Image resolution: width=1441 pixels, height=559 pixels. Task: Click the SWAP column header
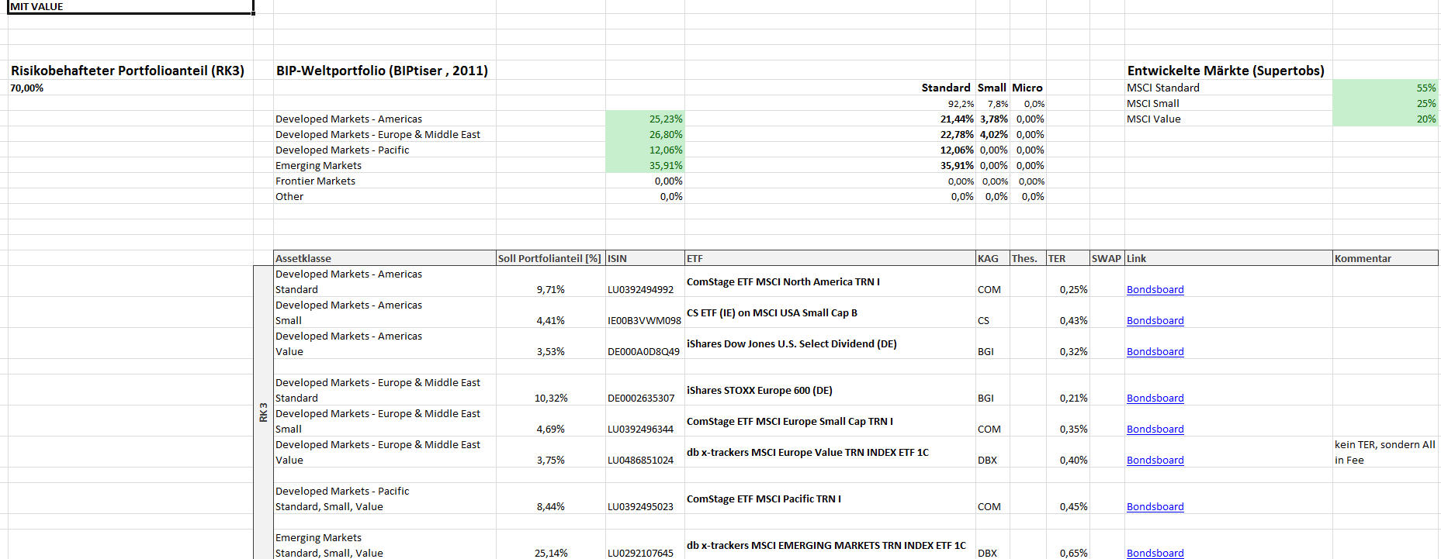pos(1106,258)
